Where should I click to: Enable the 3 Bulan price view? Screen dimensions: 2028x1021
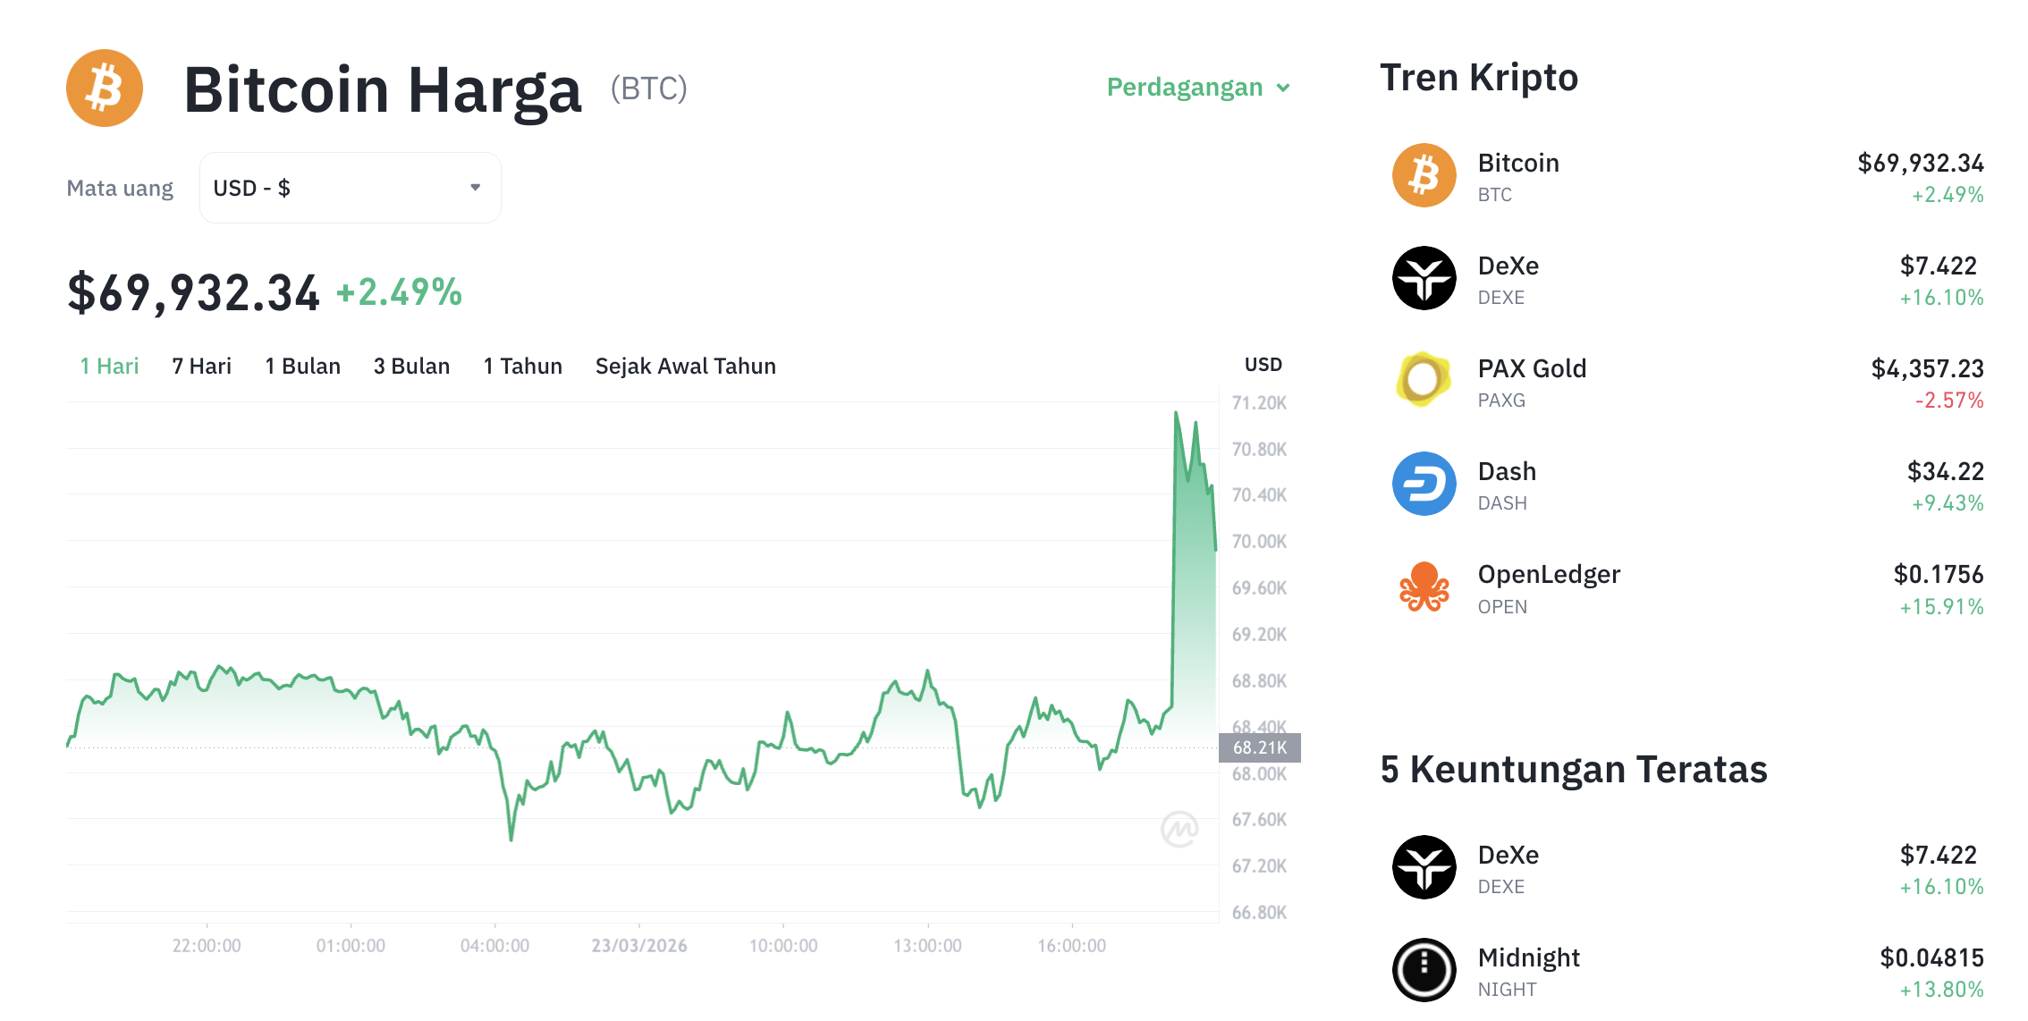pyautogui.click(x=411, y=366)
